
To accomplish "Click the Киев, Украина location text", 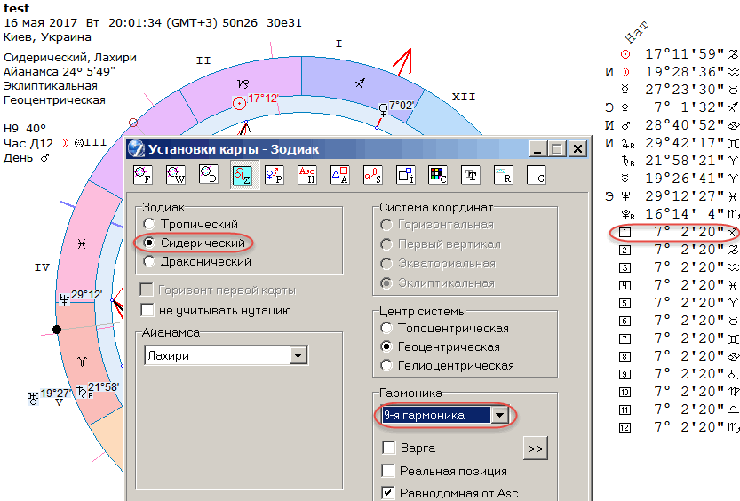I will [47, 36].
